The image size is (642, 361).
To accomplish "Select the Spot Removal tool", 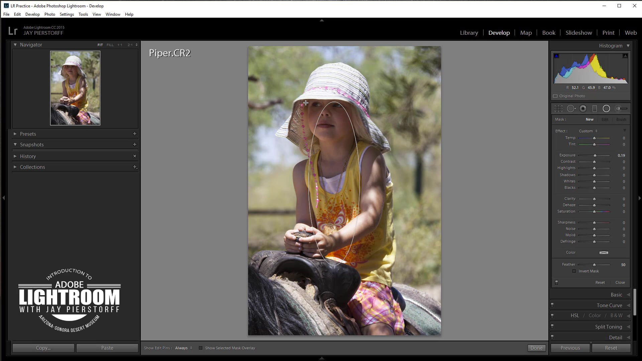I will [x=571, y=109].
